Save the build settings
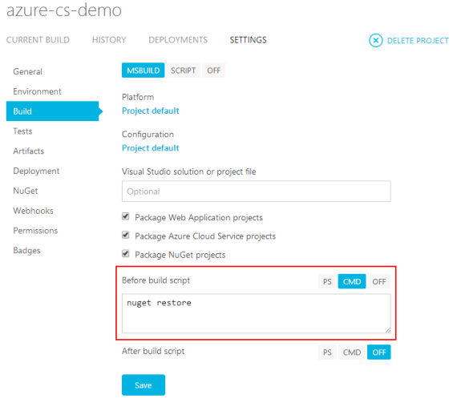453x403 pixels. pos(144,385)
